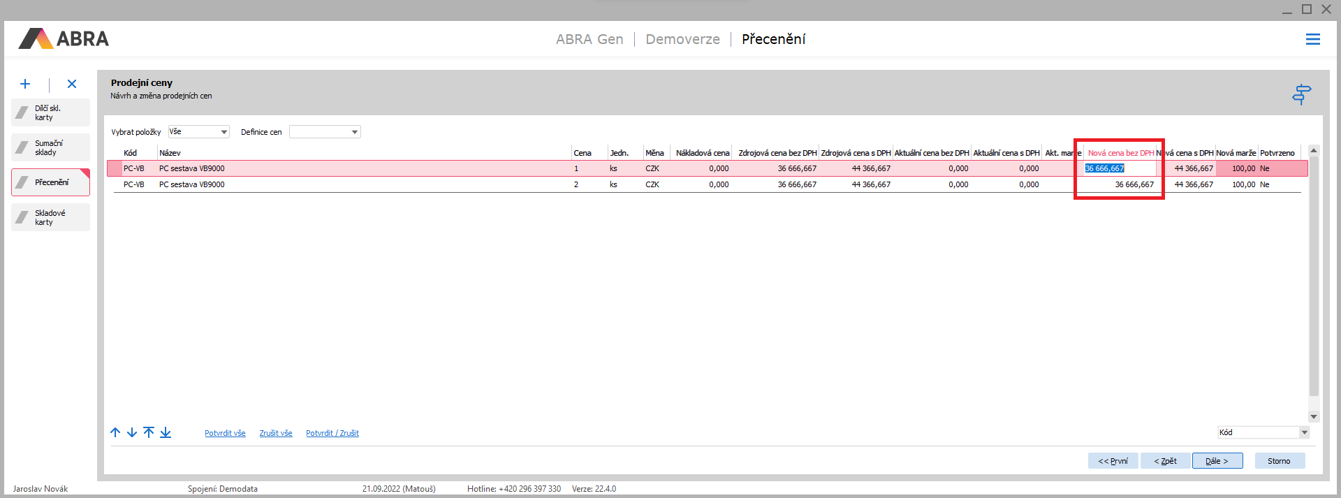Viewport: 1341px width, 498px height.
Task: Select the Skladové karty tab
Action: (x=51, y=217)
